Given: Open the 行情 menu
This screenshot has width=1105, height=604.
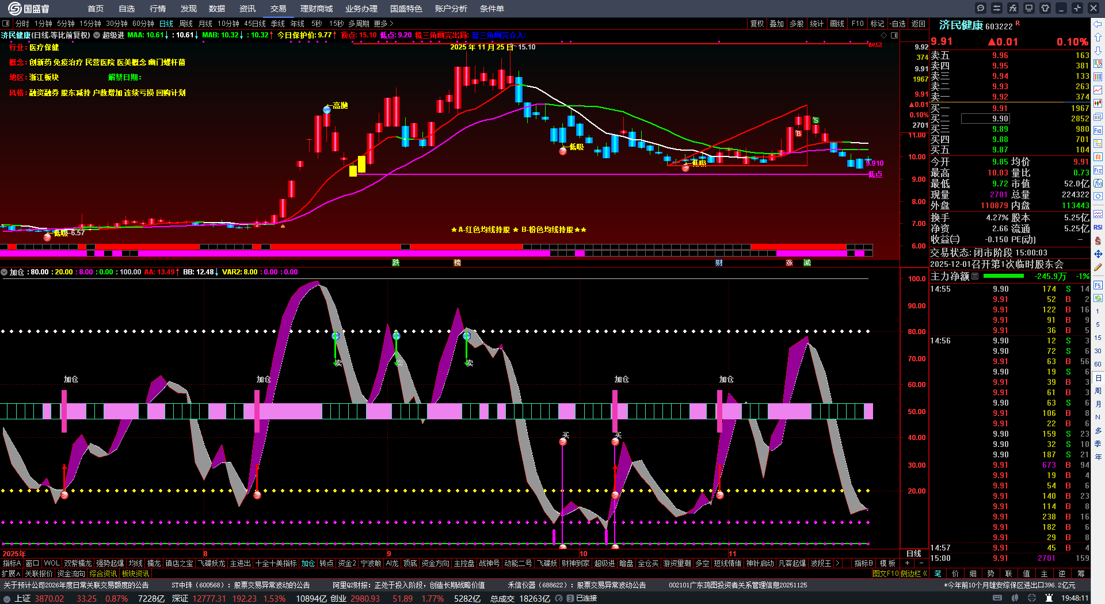Looking at the screenshot, I should [158, 9].
